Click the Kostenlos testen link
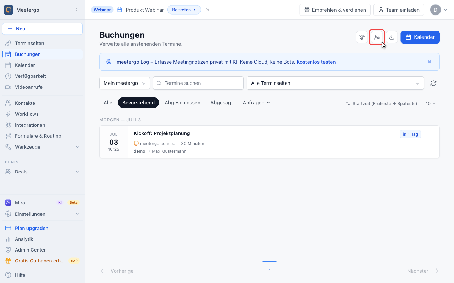 (x=316, y=62)
